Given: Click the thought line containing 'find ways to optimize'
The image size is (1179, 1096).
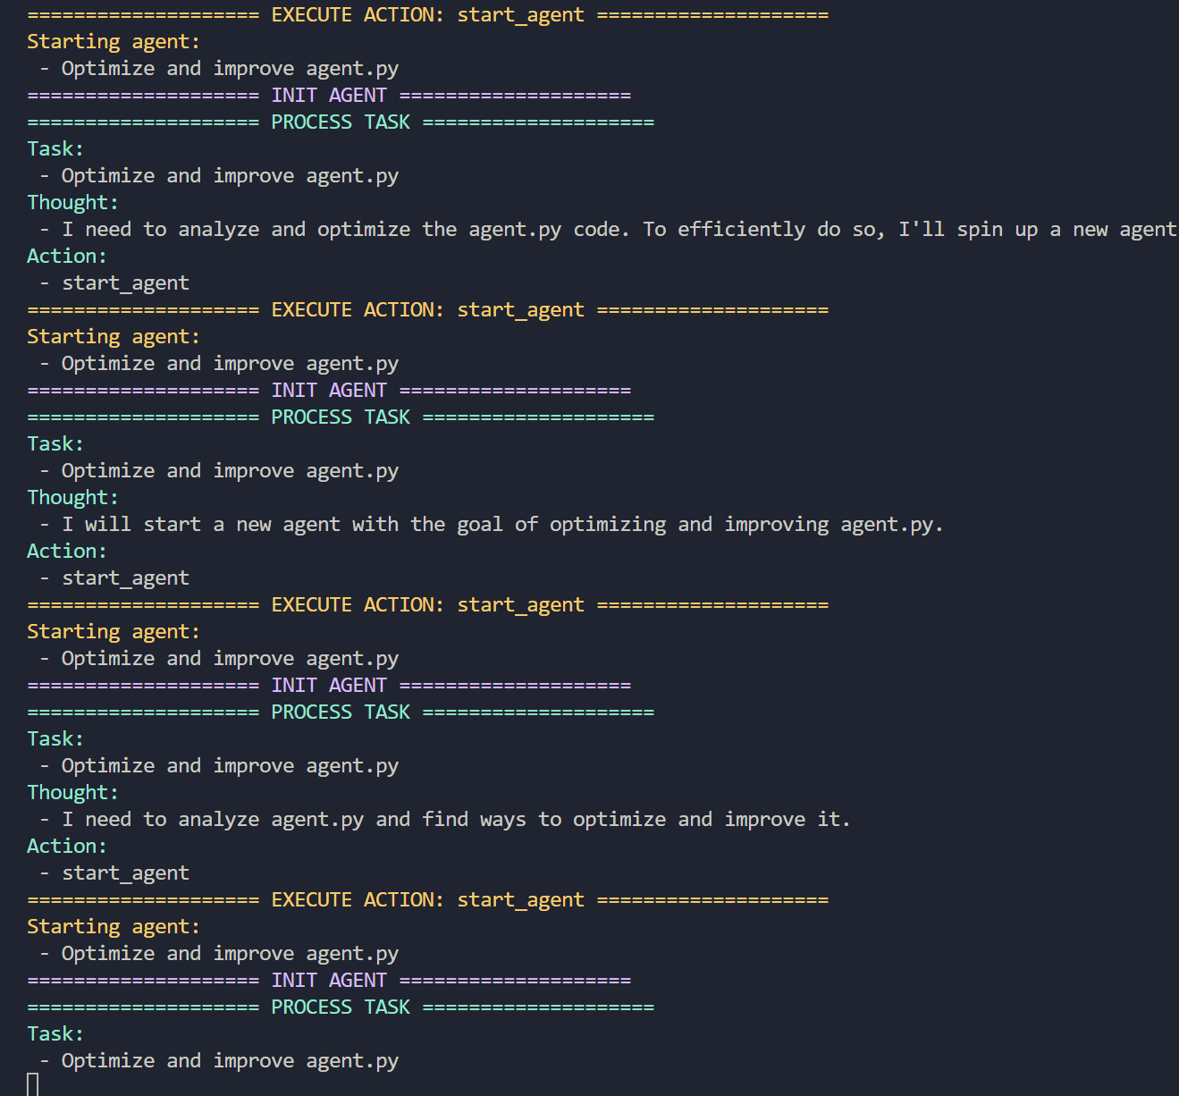Looking at the screenshot, I should [455, 820].
